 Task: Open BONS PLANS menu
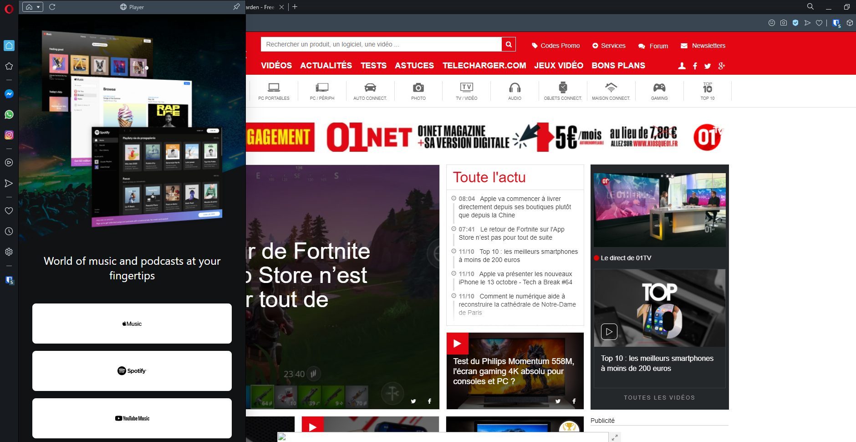click(618, 66)
